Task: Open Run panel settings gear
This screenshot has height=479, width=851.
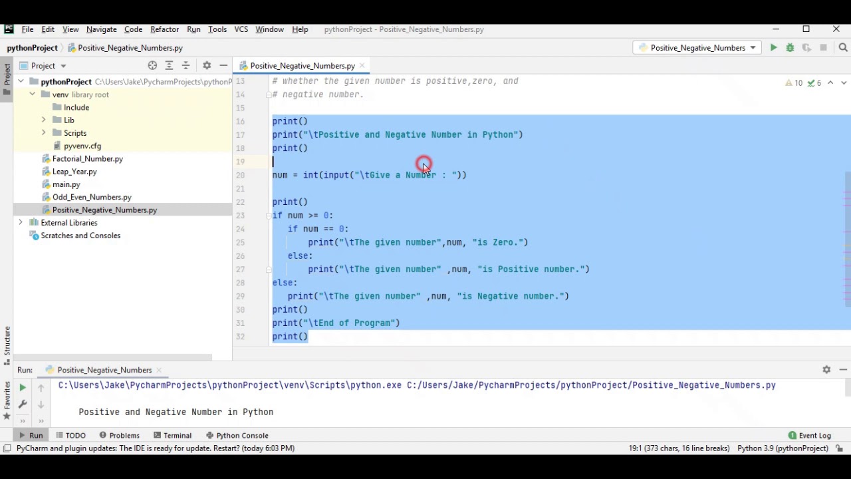Action: pyautogui.click(x=826, y=370)
